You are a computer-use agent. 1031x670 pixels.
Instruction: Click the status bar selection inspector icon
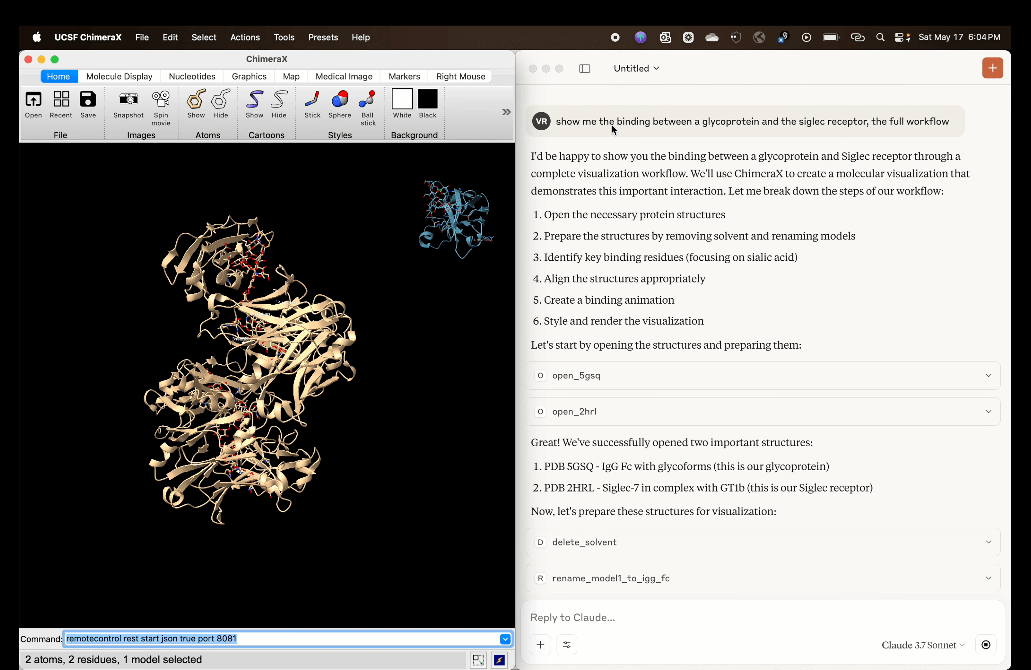coord(478,660)
